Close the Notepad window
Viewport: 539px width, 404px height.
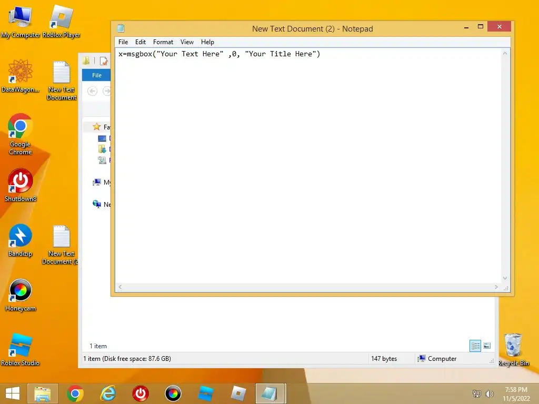point(499,26)
